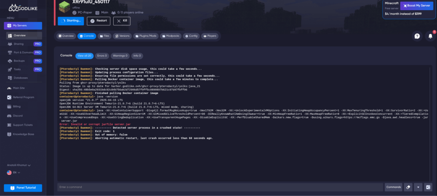
Task: Open Tasks in the sidebar
Action: 17,69
